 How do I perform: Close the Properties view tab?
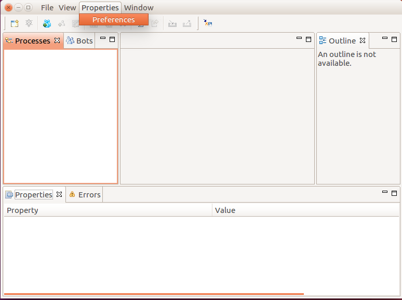point(59,194)
